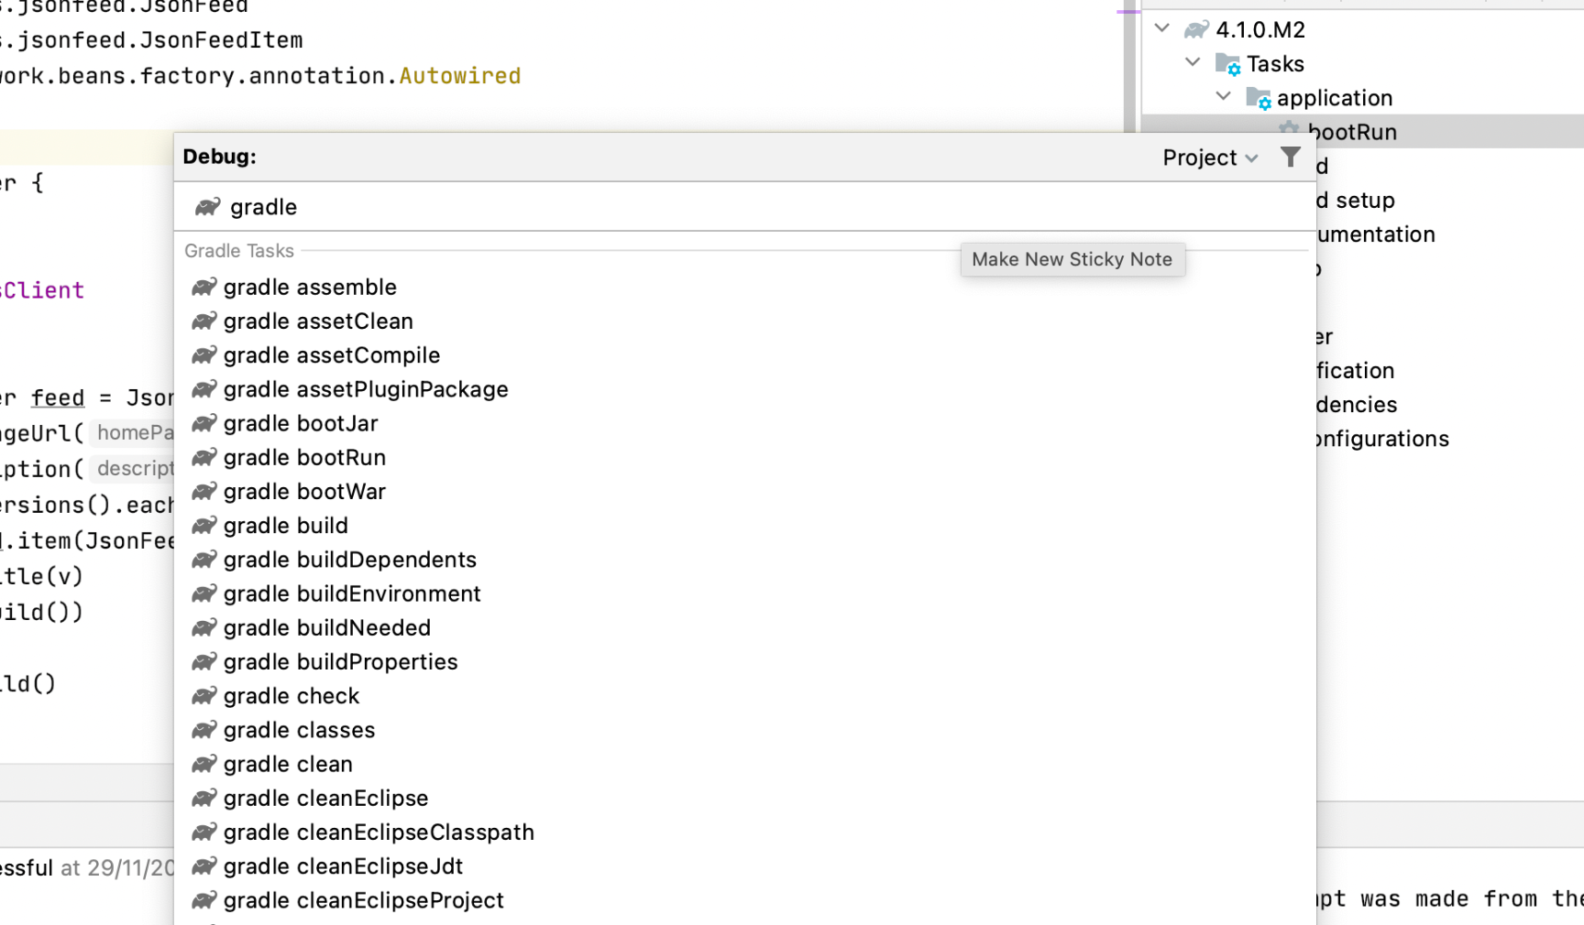
Task: Select gradle classes task
Action: point(744,730)
